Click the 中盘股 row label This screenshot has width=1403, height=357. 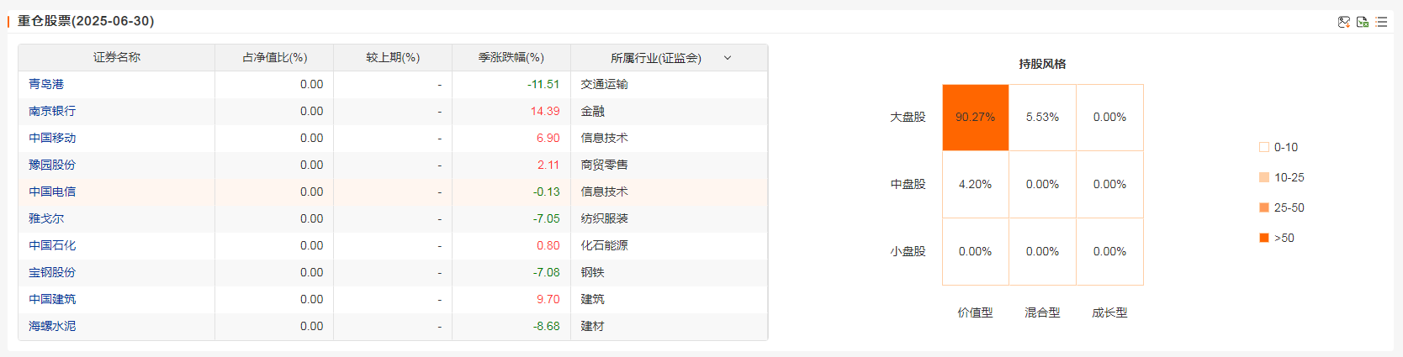click(908, 184)
